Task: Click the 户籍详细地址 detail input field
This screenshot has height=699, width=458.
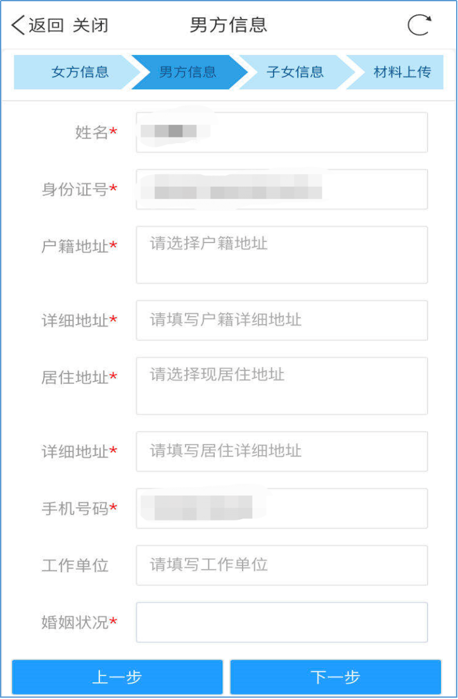Action: coord(282,320)
